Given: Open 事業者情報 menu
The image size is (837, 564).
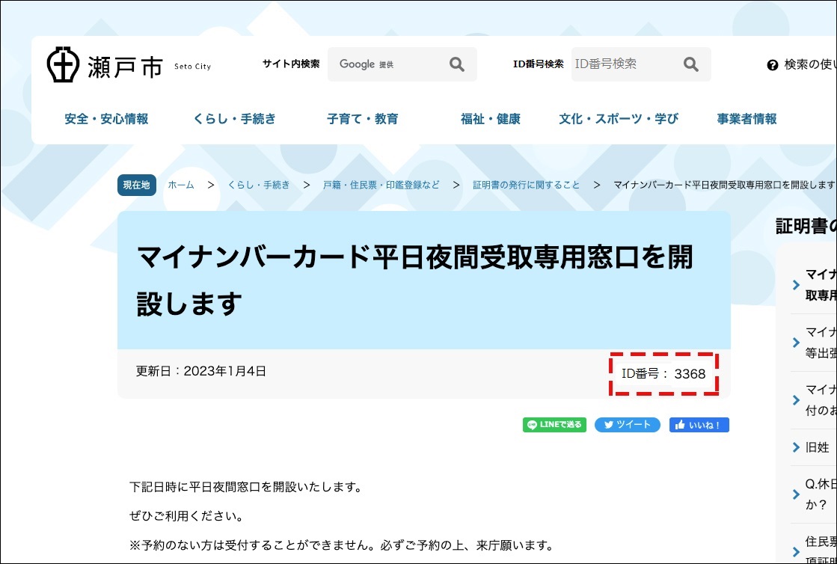Looking at the screenshot, I should (746, 118).
